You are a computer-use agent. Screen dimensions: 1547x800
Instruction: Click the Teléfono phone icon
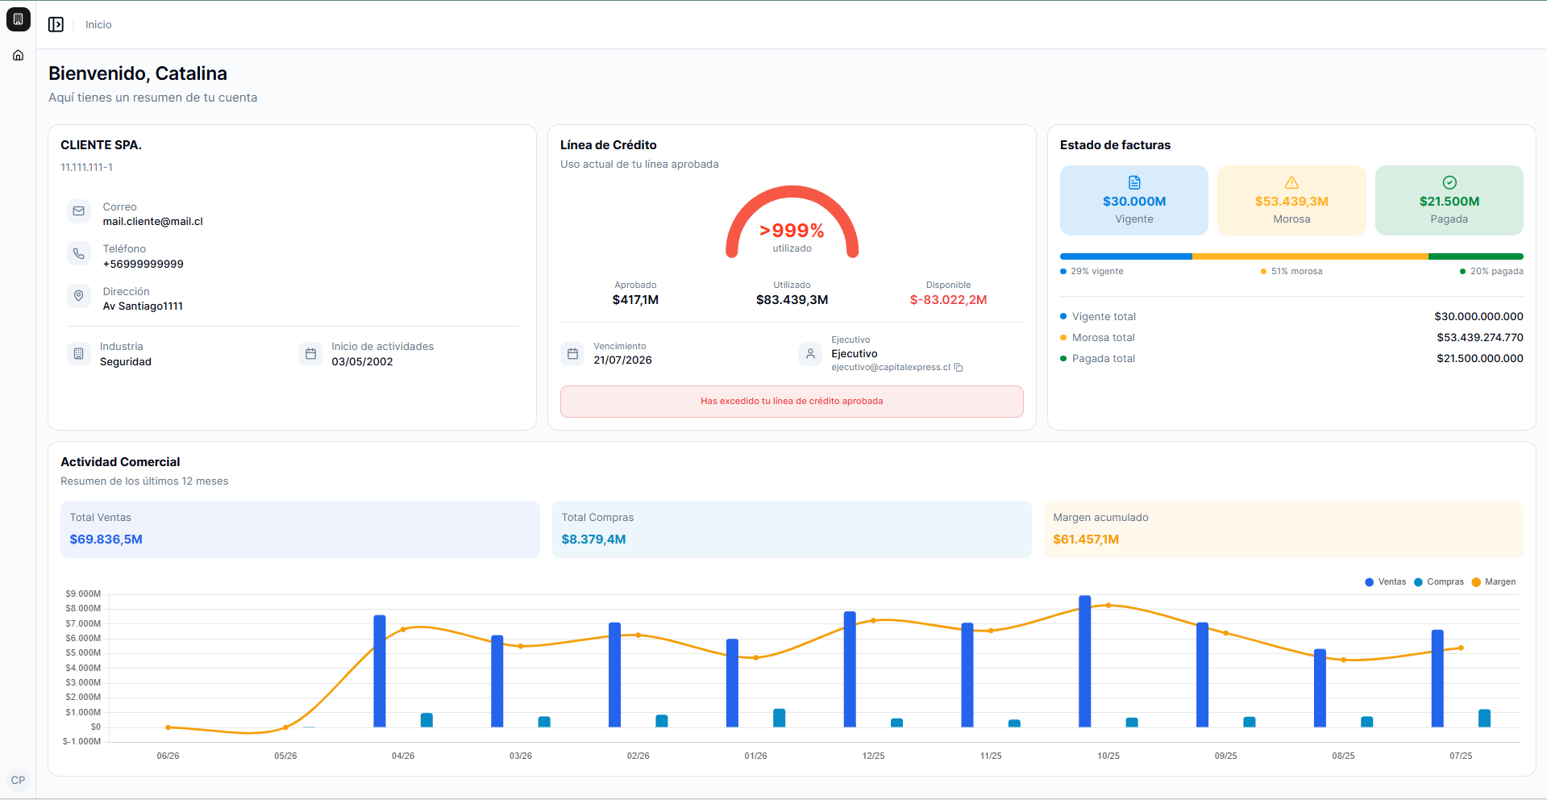coord(78,253)
